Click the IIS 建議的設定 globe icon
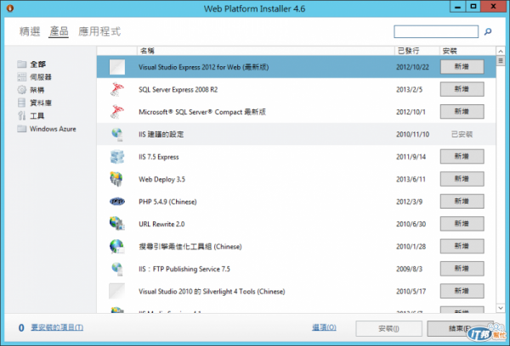Viewport: 510px width, 346px height. (117, 134)
